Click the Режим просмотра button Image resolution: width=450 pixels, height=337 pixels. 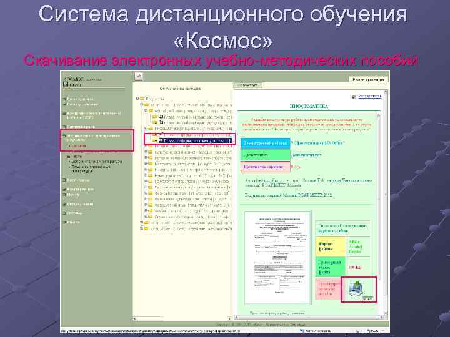(x=369, y=79)
